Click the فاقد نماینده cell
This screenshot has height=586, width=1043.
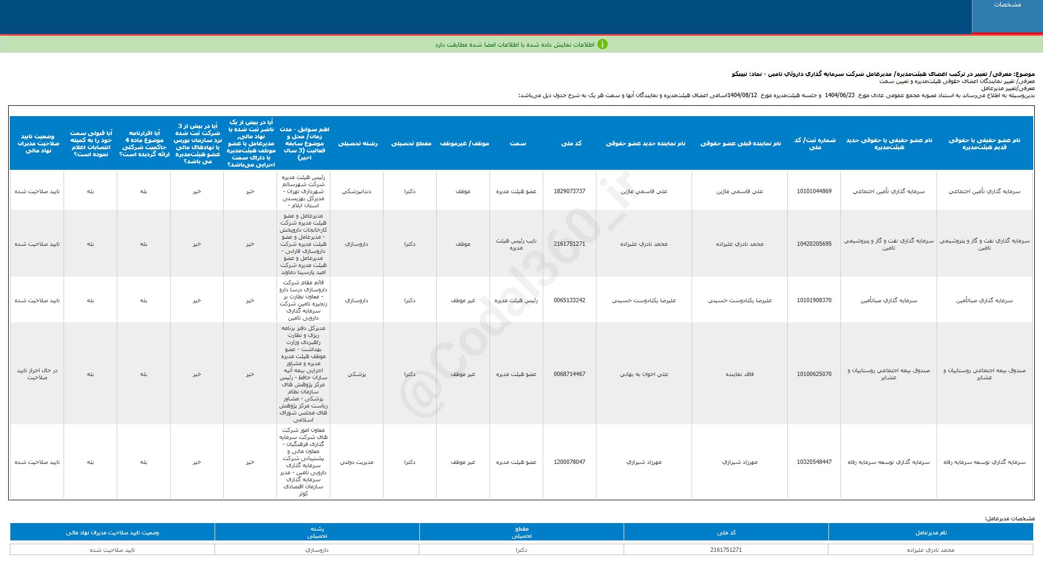(x=739, y=374)
